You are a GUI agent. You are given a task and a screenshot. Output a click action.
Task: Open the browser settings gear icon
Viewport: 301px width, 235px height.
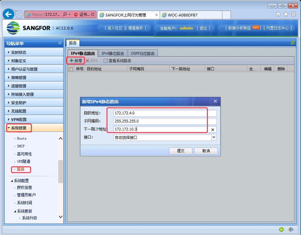293,14
